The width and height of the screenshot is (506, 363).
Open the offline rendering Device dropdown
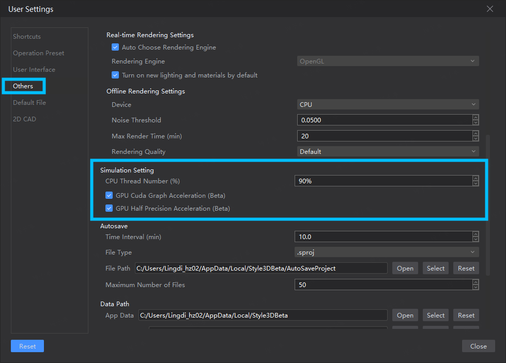click(388, 105)
